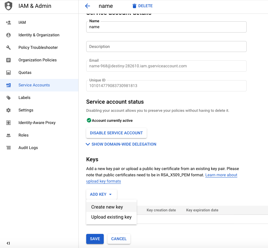This screenshot has height=248, width=268.
Task: Click the Description input field
Action: pyautogui.click(x=166, y=47)
